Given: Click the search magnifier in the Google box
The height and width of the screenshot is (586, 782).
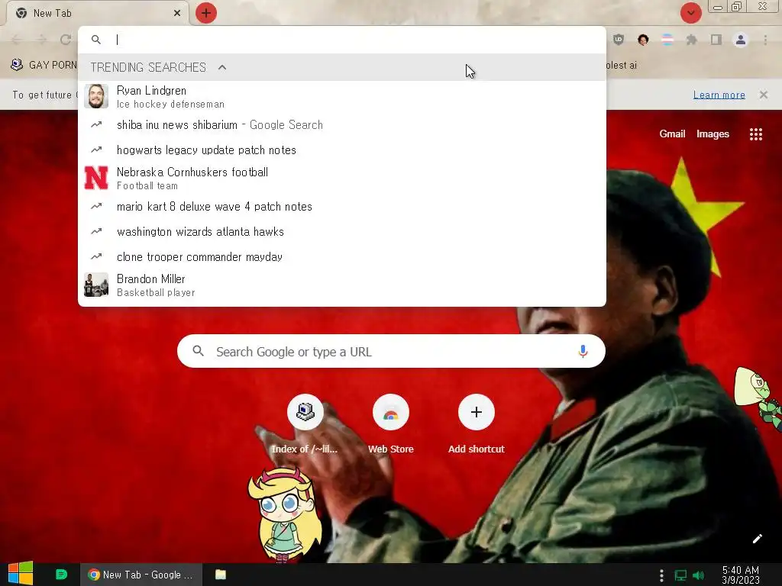Looking at the screenshot, I should pyautogui.click(x=198, y=351).
